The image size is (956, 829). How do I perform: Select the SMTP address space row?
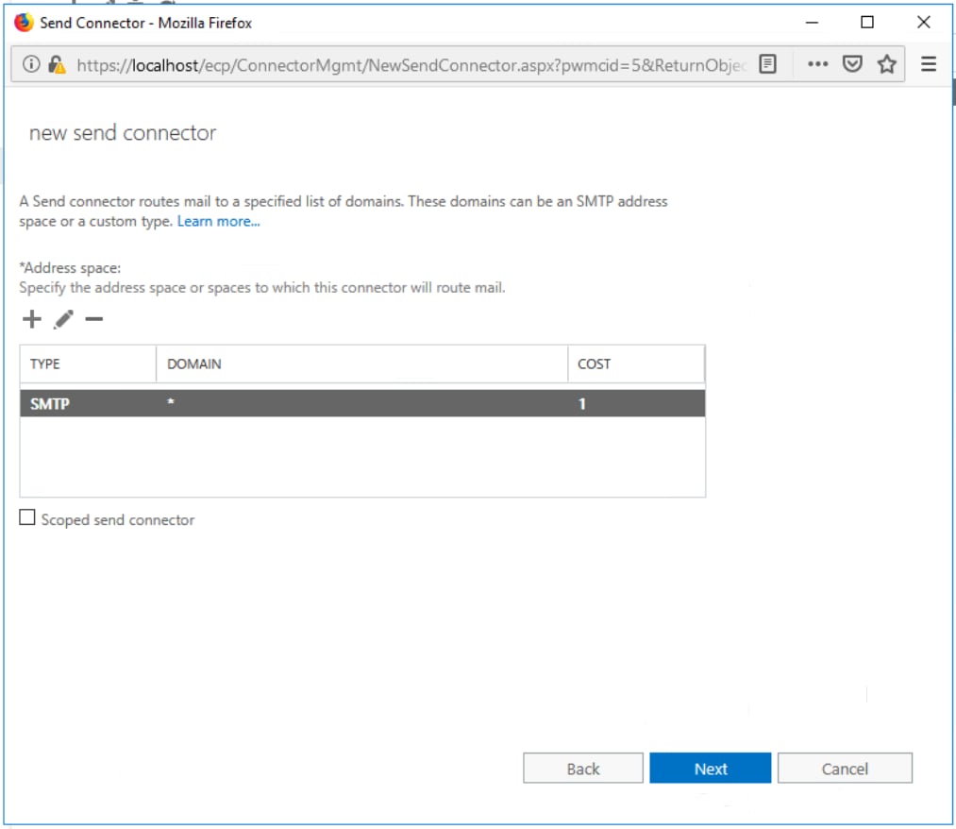(x=362, y=404)
